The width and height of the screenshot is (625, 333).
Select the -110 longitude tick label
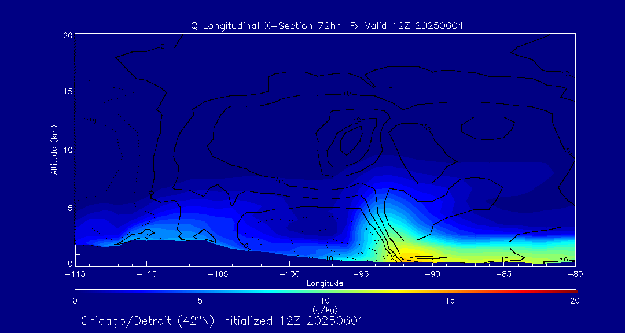click(x=146, y=275)
